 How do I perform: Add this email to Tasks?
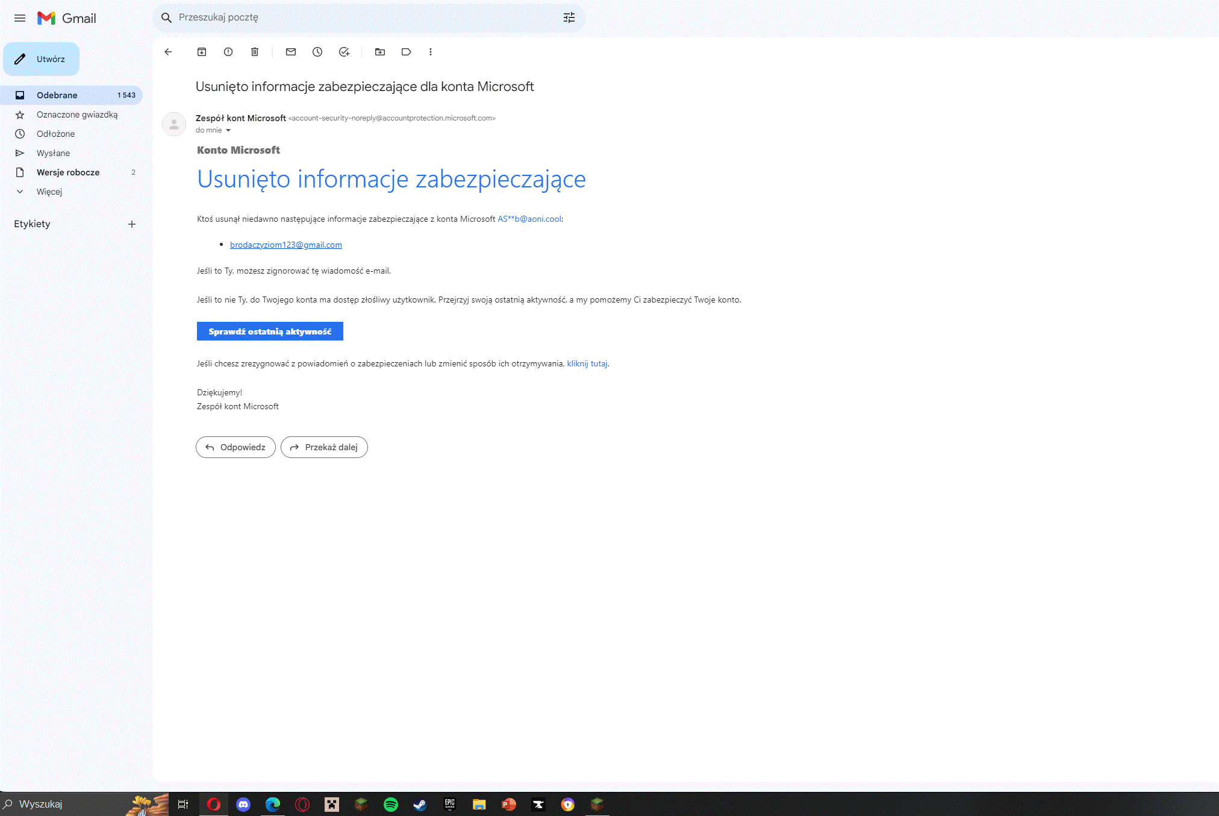point(344,52)
